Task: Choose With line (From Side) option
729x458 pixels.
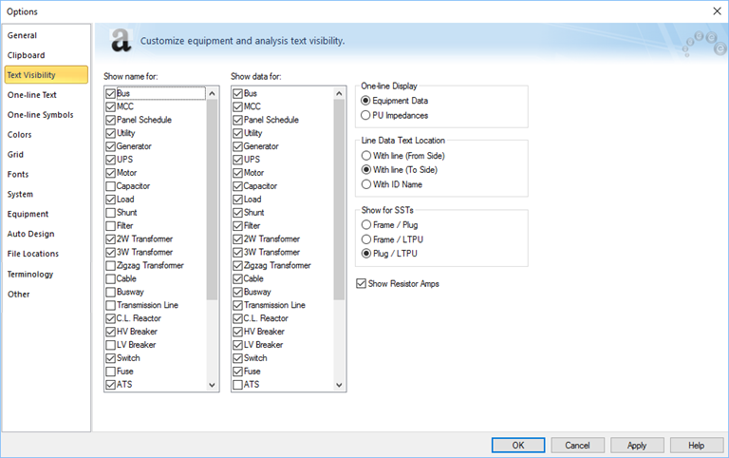Action: (366, 155)
